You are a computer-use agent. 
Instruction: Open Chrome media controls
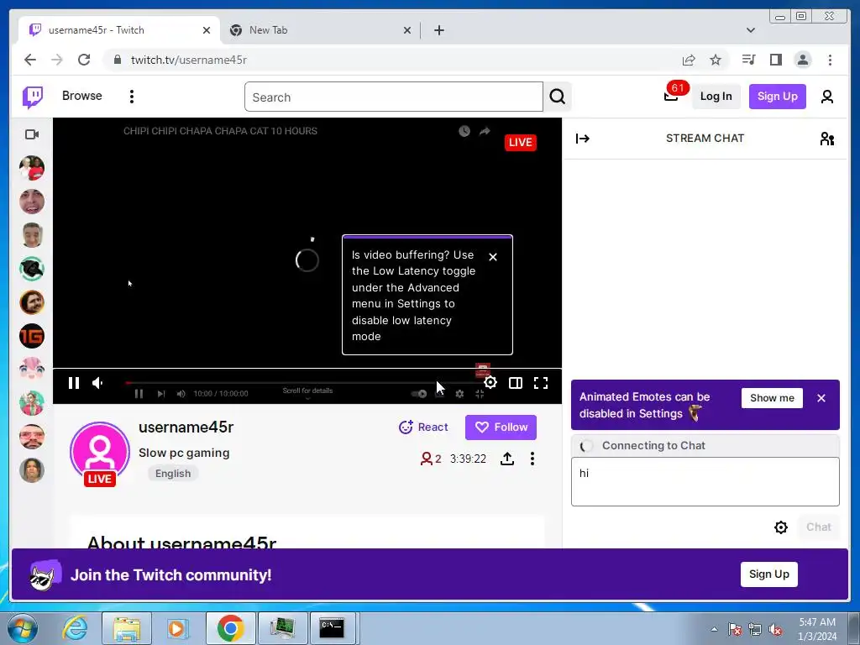pyautogui.click(x=748, y=60)
